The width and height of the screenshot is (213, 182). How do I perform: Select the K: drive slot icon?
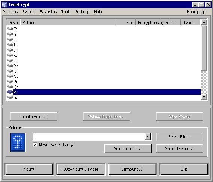tap(10, 55)
